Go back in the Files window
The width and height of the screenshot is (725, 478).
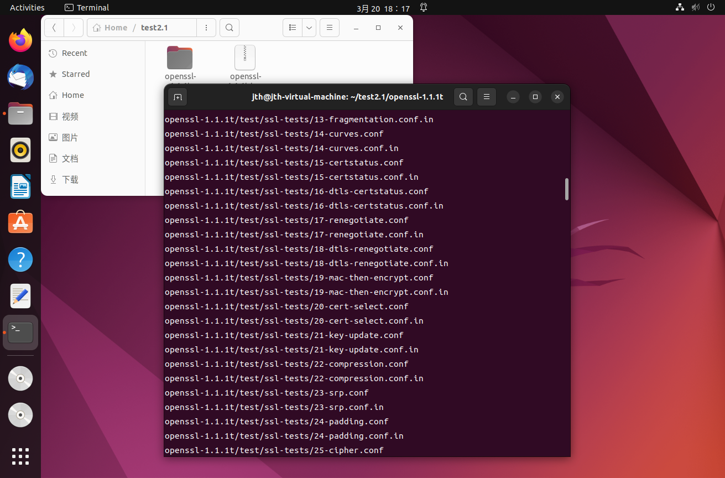click(x=54, y=28)
